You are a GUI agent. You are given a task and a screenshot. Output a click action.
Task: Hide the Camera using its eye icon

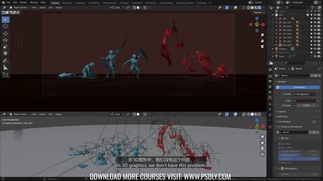click(315, 49)
